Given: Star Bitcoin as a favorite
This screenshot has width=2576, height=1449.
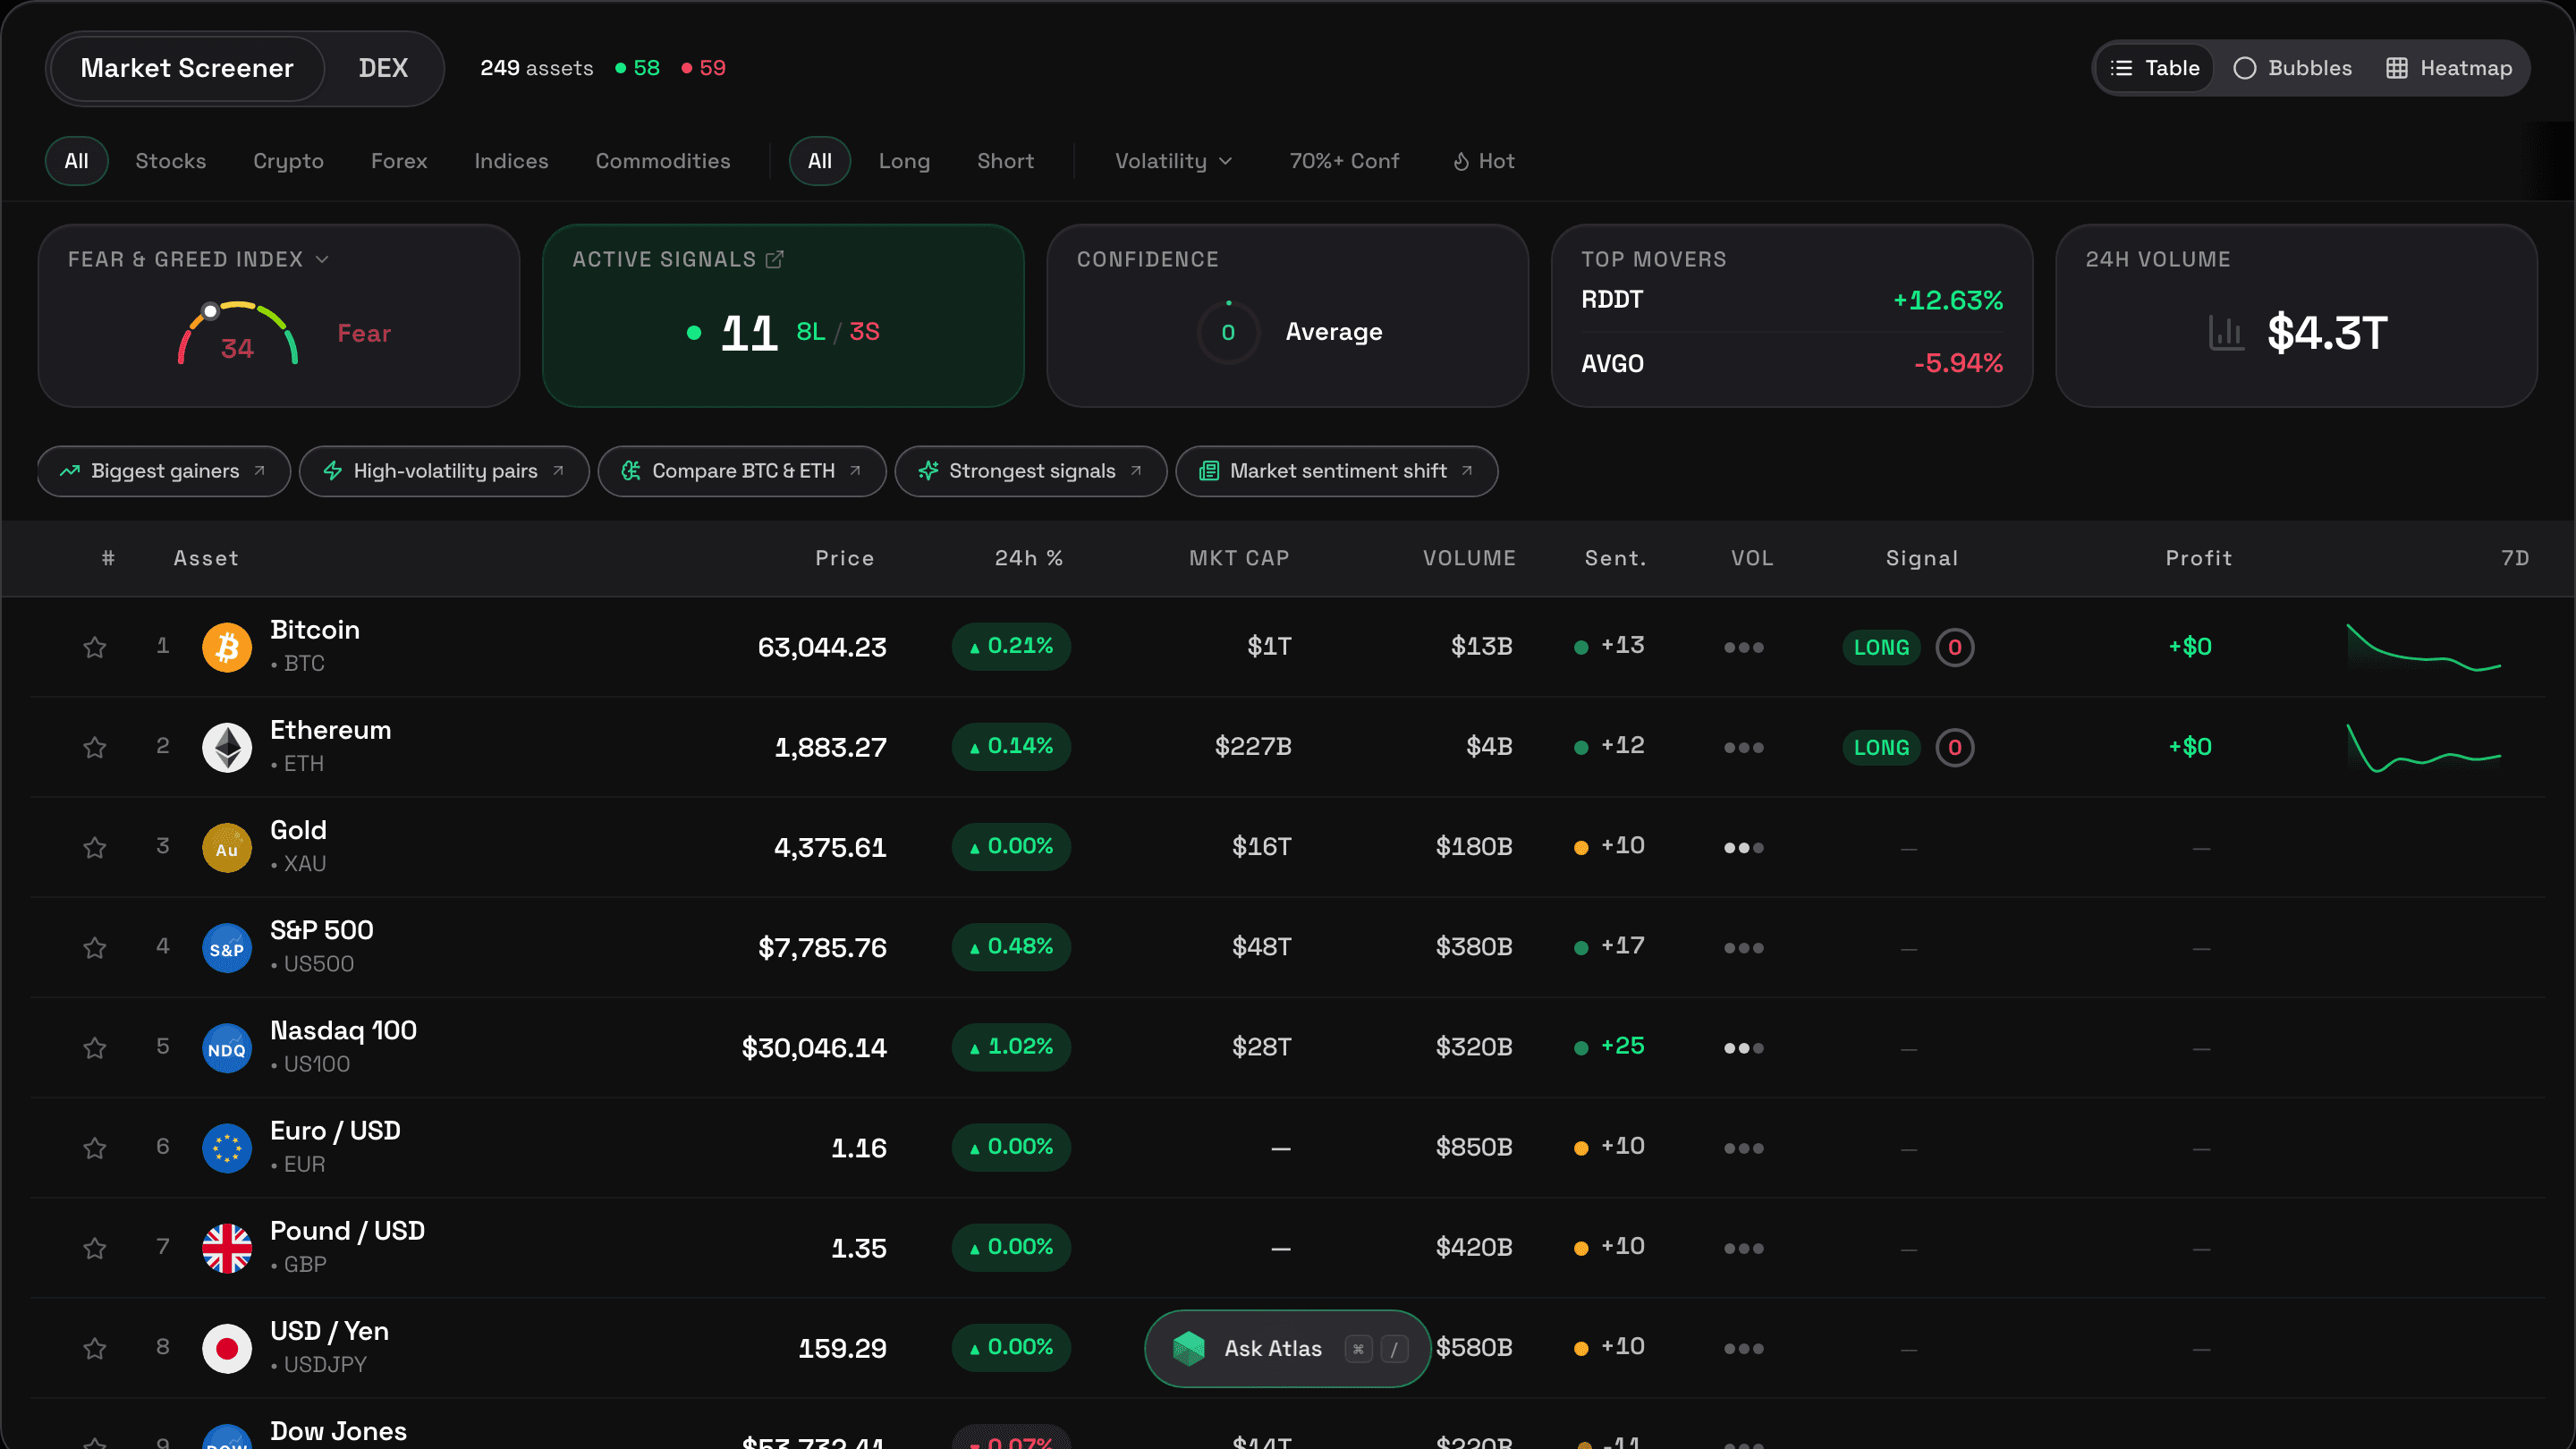Looking at the screenshot, I should click(x=95, y=647).
